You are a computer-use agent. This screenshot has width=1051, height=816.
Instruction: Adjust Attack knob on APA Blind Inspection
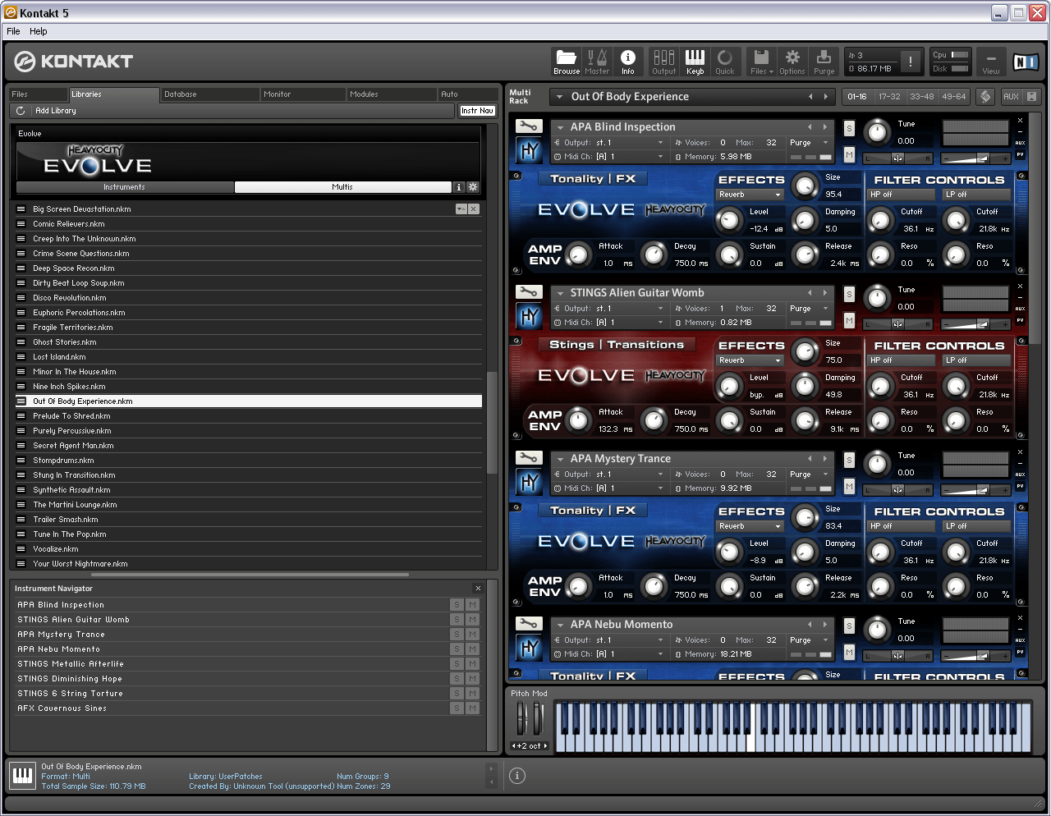(578, 255)
